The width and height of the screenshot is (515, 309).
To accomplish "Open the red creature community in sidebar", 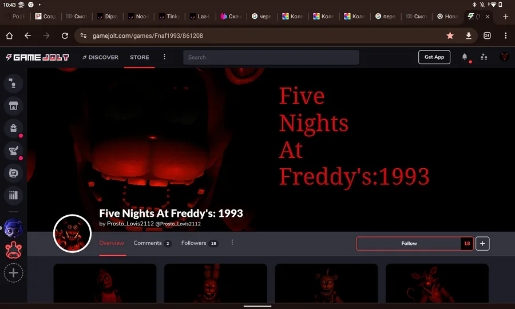I will point(13,251).
